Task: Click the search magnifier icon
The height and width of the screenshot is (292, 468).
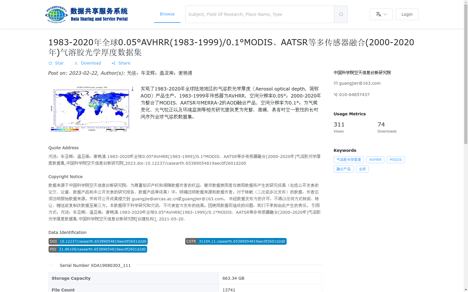Action: point(341,14)
